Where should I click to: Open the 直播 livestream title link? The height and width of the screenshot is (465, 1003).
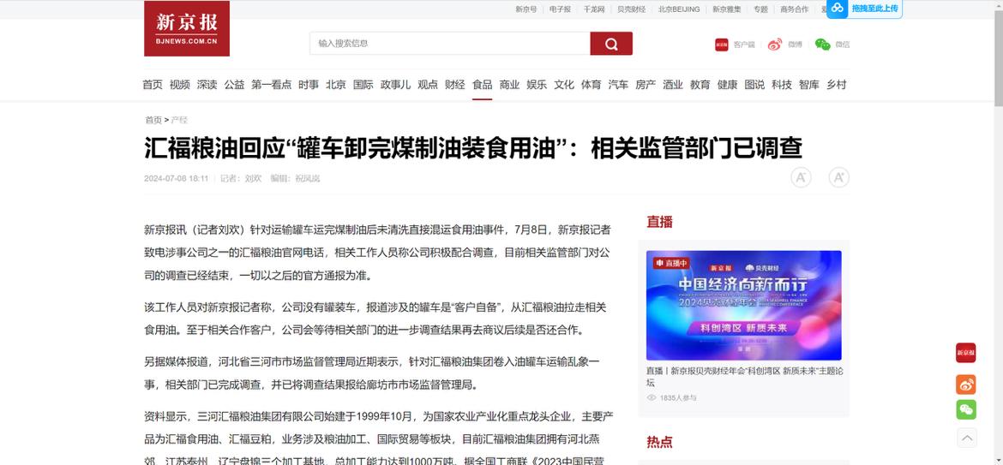[x=743, y=377]
